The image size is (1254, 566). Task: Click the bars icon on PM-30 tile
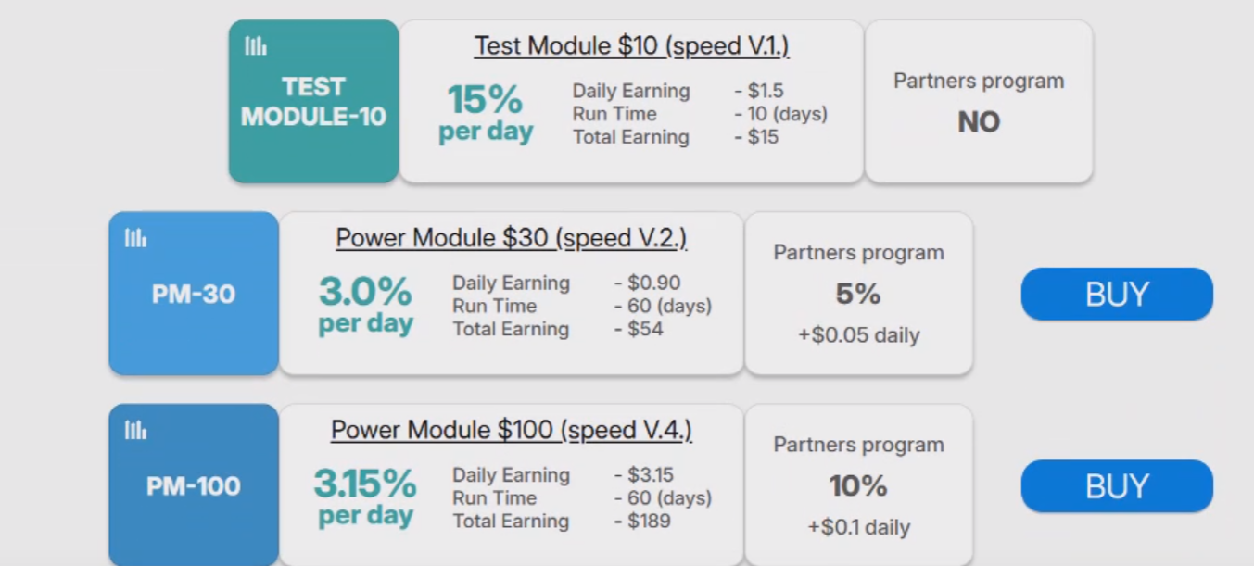pyautogui.click(x=136, y=238)
